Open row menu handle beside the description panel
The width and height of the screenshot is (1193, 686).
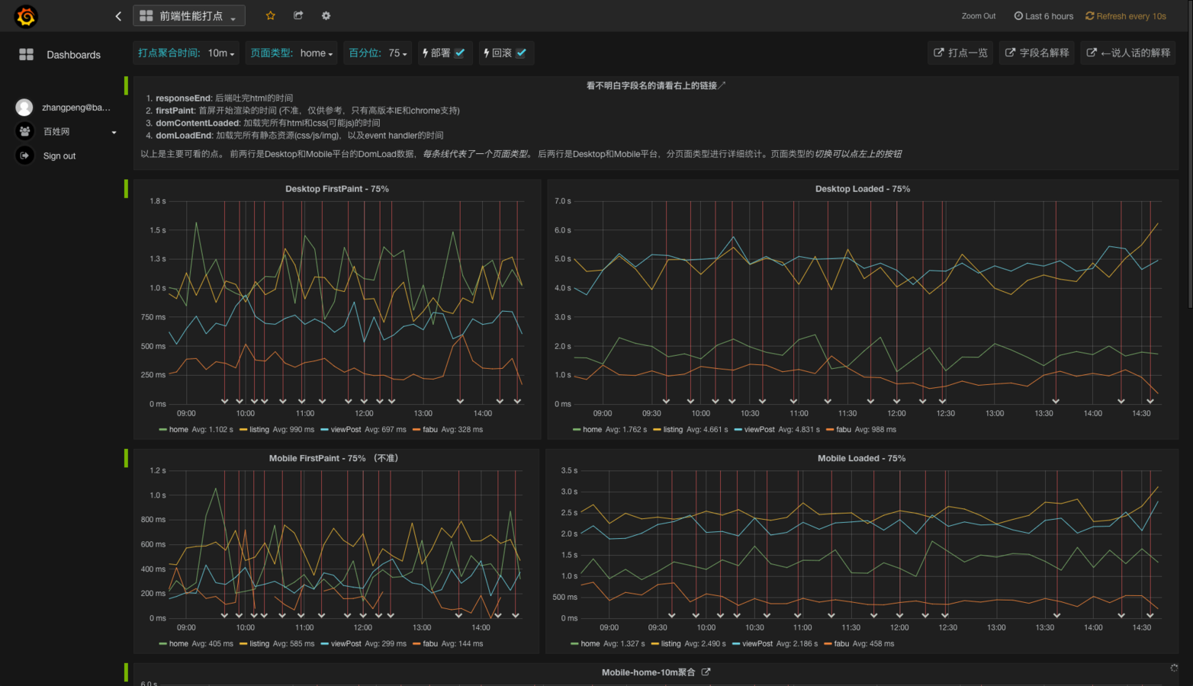(x=126, y=85)
